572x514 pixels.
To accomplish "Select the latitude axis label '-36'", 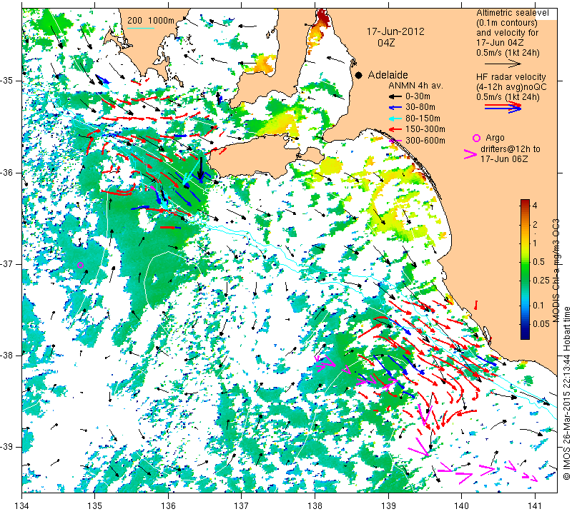I will 7,172.
